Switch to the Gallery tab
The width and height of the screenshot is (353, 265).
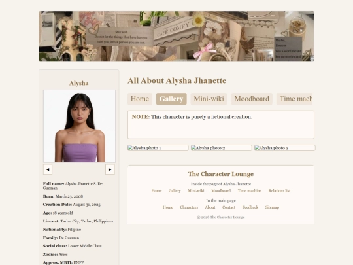tap(171, 99)
